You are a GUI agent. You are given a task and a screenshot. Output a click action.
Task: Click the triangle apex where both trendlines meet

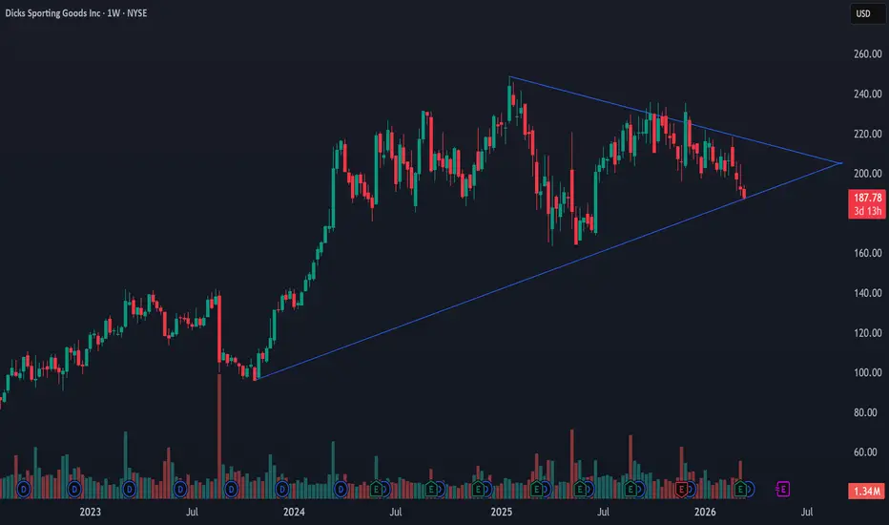coord(840,163)
